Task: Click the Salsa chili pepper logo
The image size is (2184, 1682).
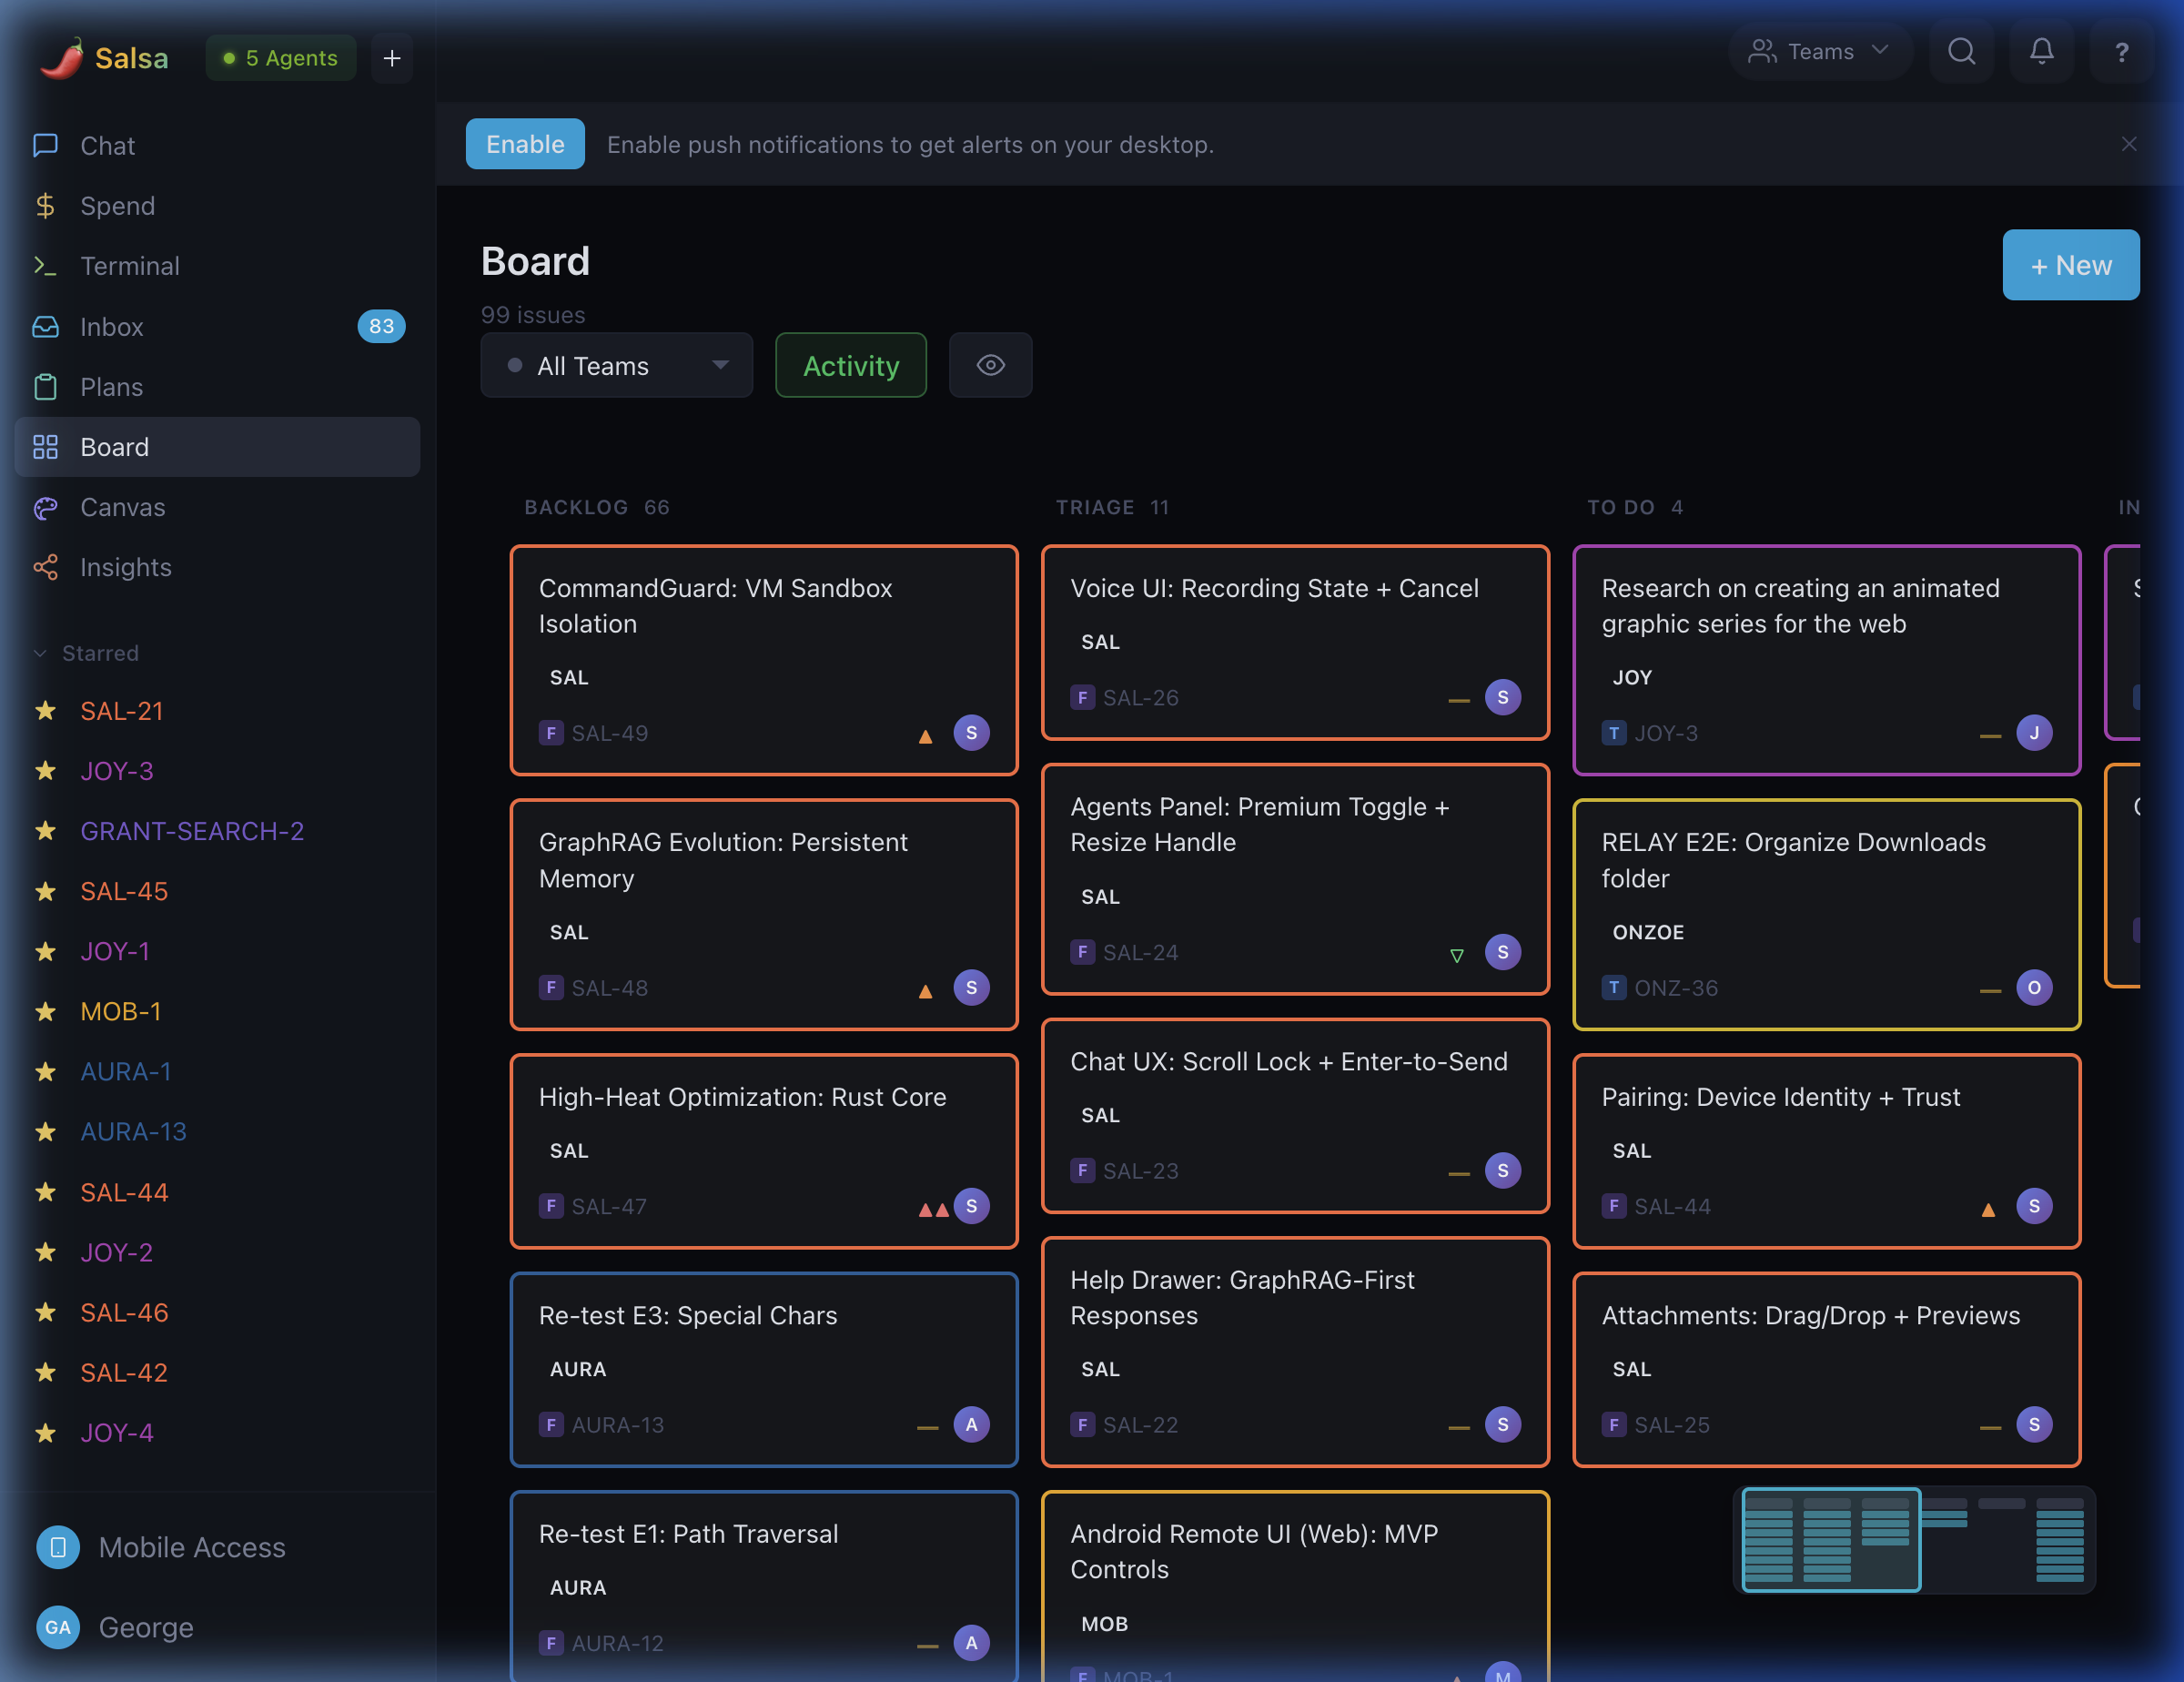Action: pos(60,57)
